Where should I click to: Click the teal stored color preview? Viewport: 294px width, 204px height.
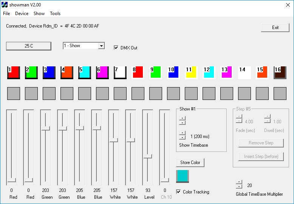[x=183, y=176]
